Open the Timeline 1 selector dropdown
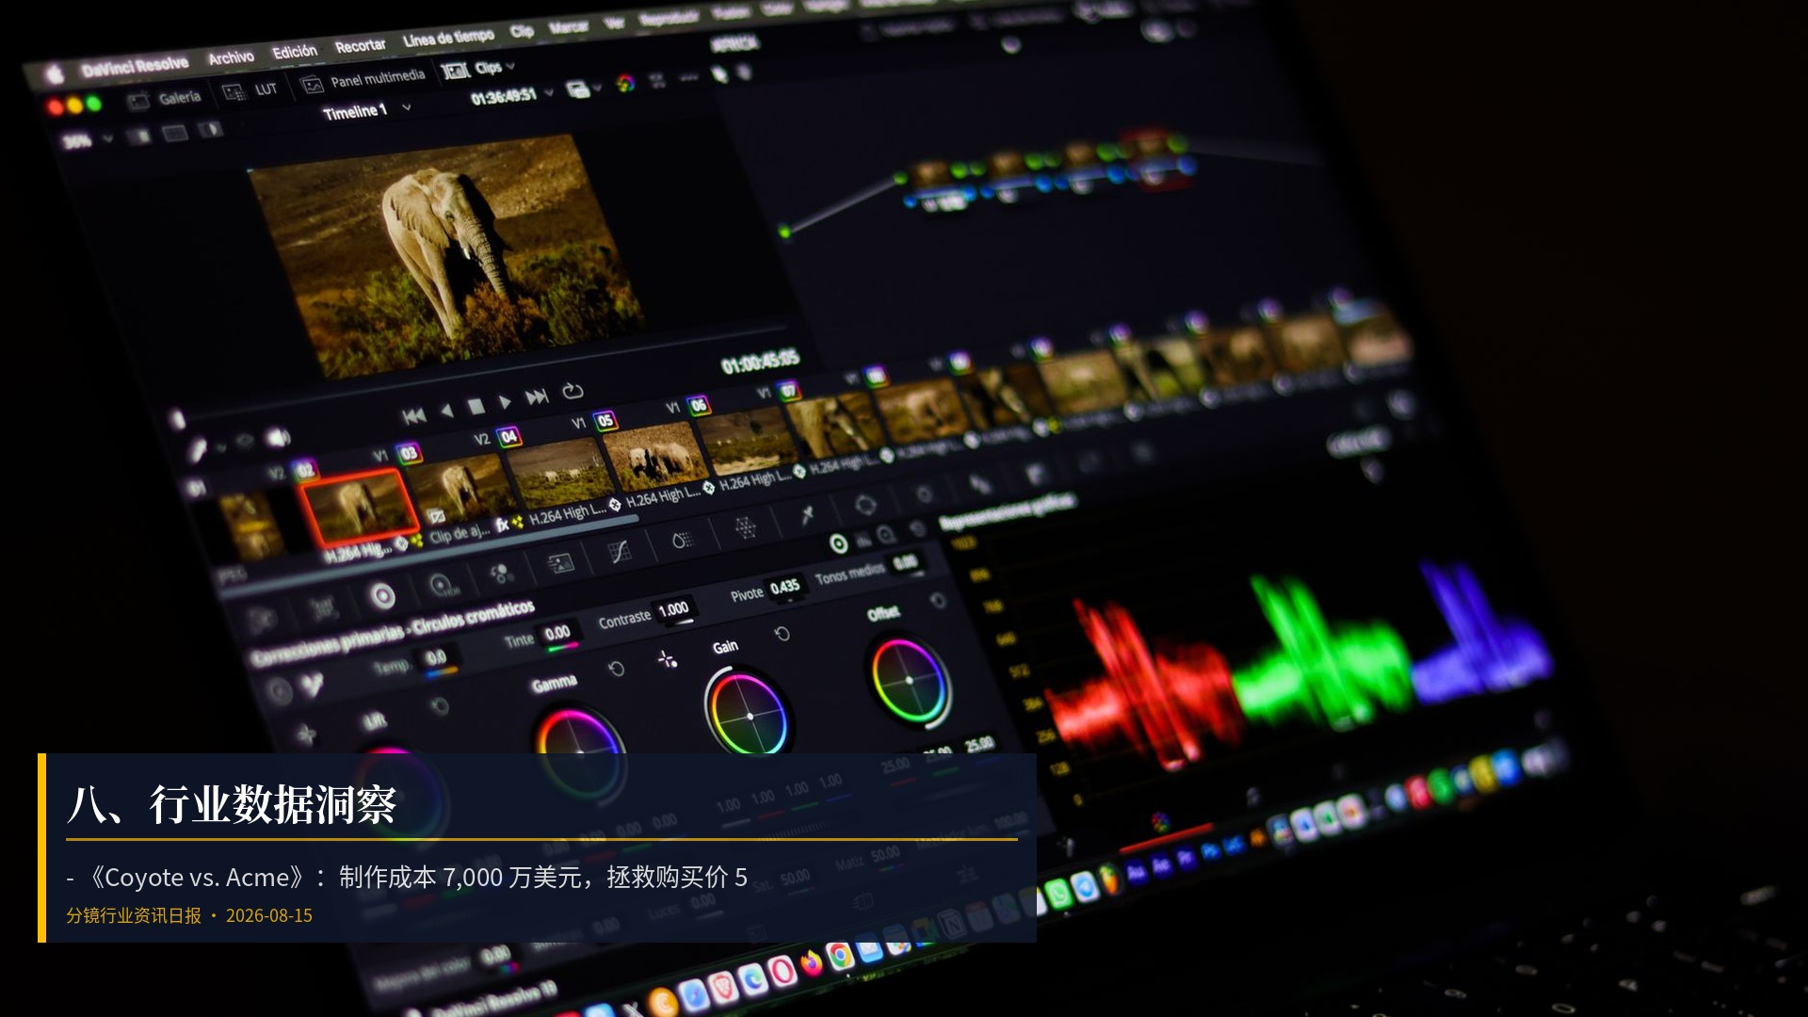Image resolution: width=1808 pixels, height=1017 pixels. 406,107
